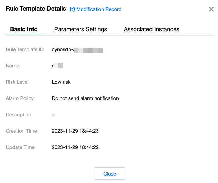Click the Name field value
The height and width of the screenshot is (183, 218).
pos(57,66)
